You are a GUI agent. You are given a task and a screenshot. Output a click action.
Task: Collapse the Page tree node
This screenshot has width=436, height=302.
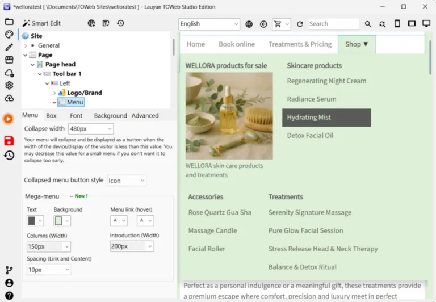pyautogui.click(x=26, y=55)
